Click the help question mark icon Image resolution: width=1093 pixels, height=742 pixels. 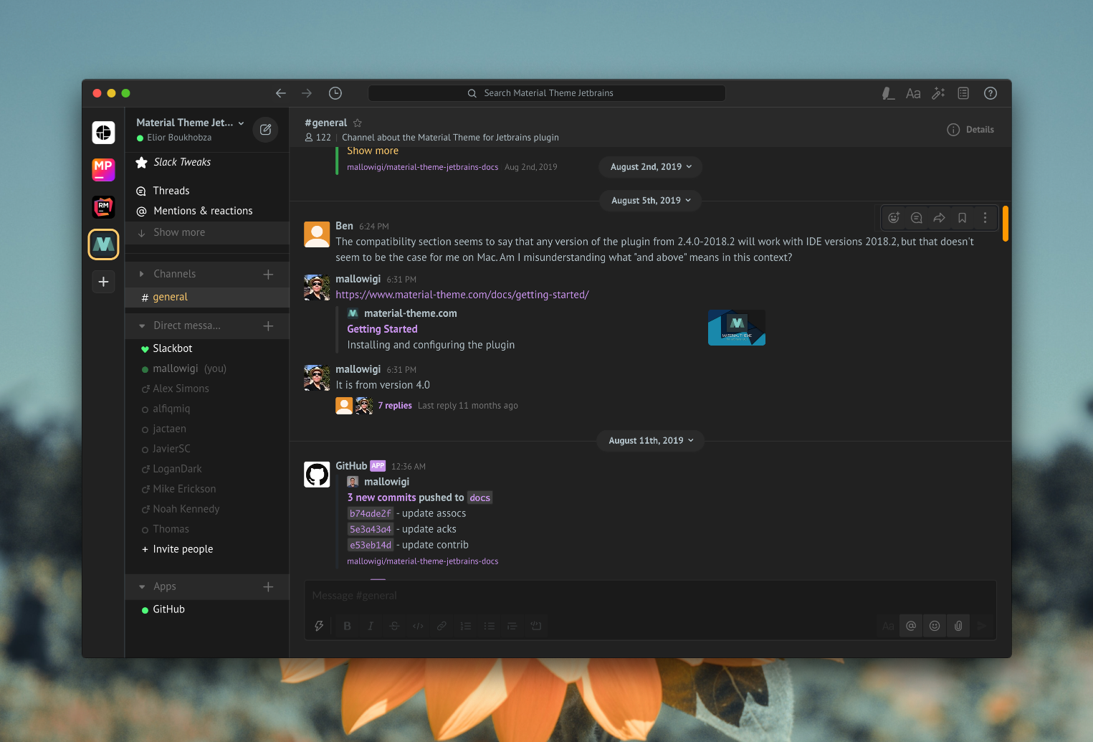991,93
